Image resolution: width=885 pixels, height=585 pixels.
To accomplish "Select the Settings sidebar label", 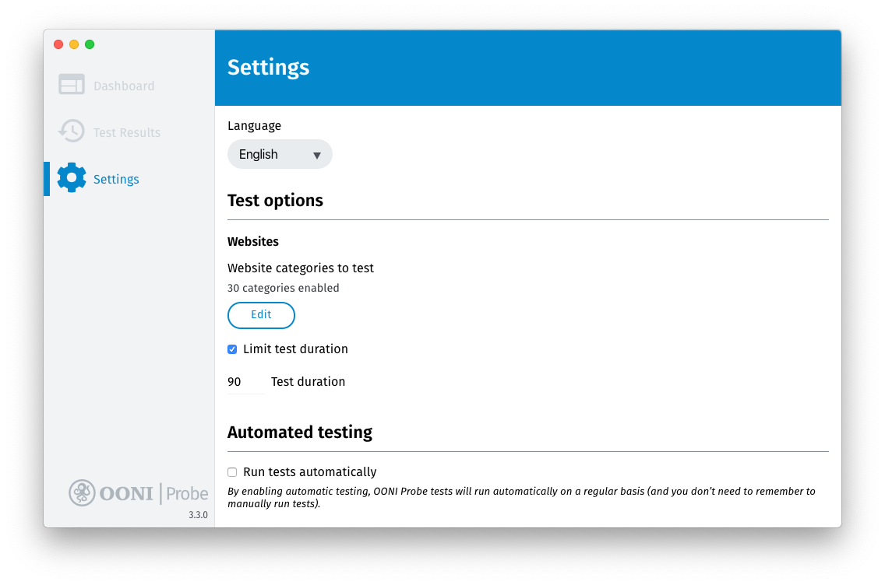I will point(116,180).
